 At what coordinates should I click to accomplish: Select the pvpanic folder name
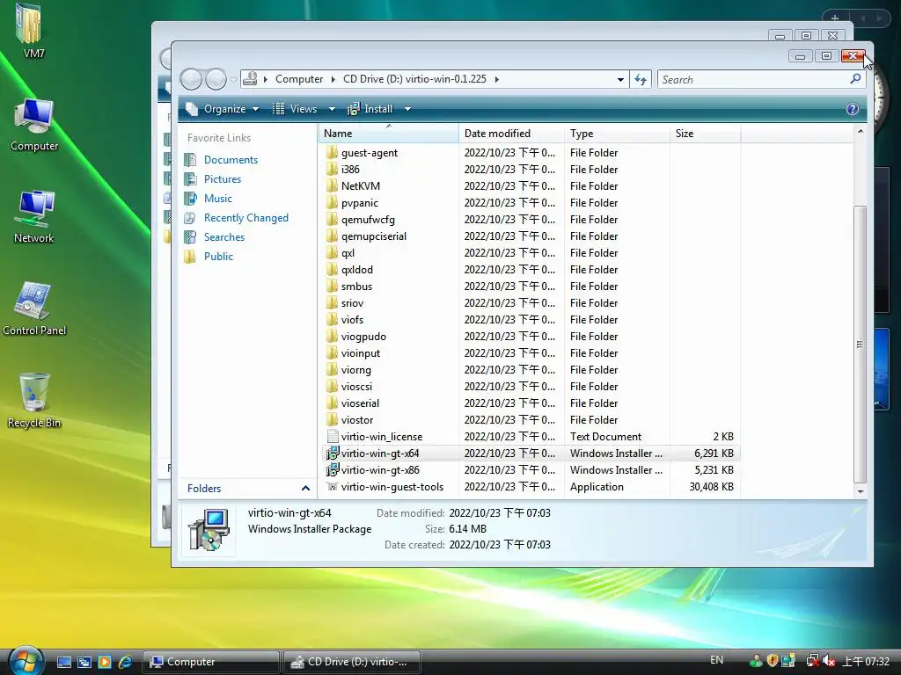[x=359, y=203]
